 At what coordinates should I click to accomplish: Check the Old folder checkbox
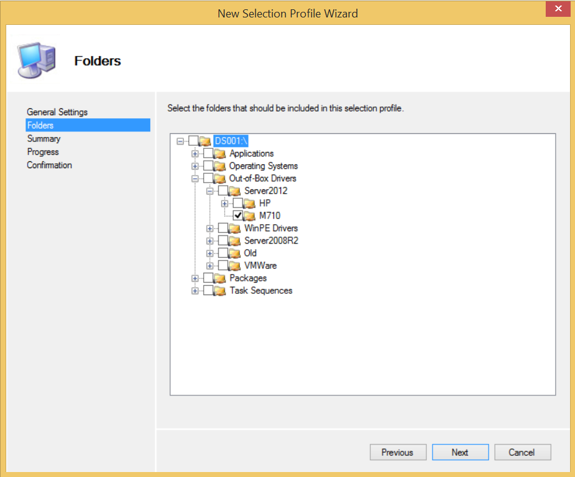click(223, 253)
